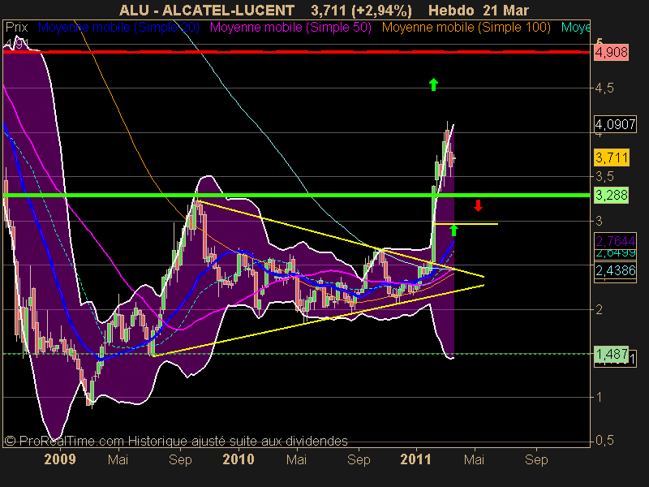Image resolution: width=649 pixels, height=487 pixels.
Task: Click the Hebdo 21 Mar timeframe label
Action: pos(479,10)
